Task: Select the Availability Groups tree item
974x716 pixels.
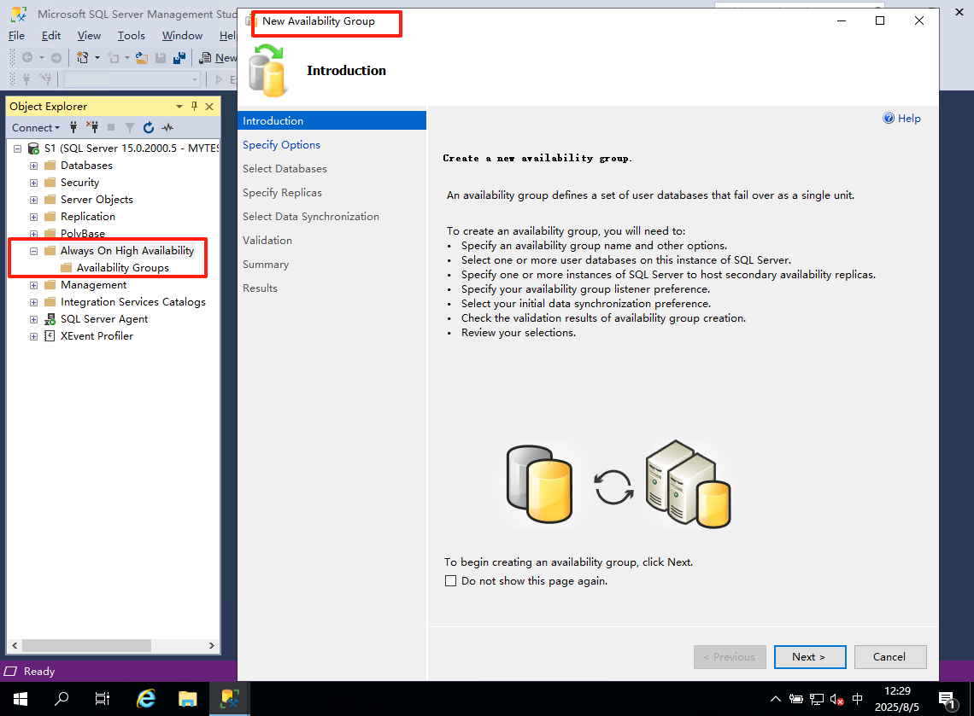Action: click(123, 267)
